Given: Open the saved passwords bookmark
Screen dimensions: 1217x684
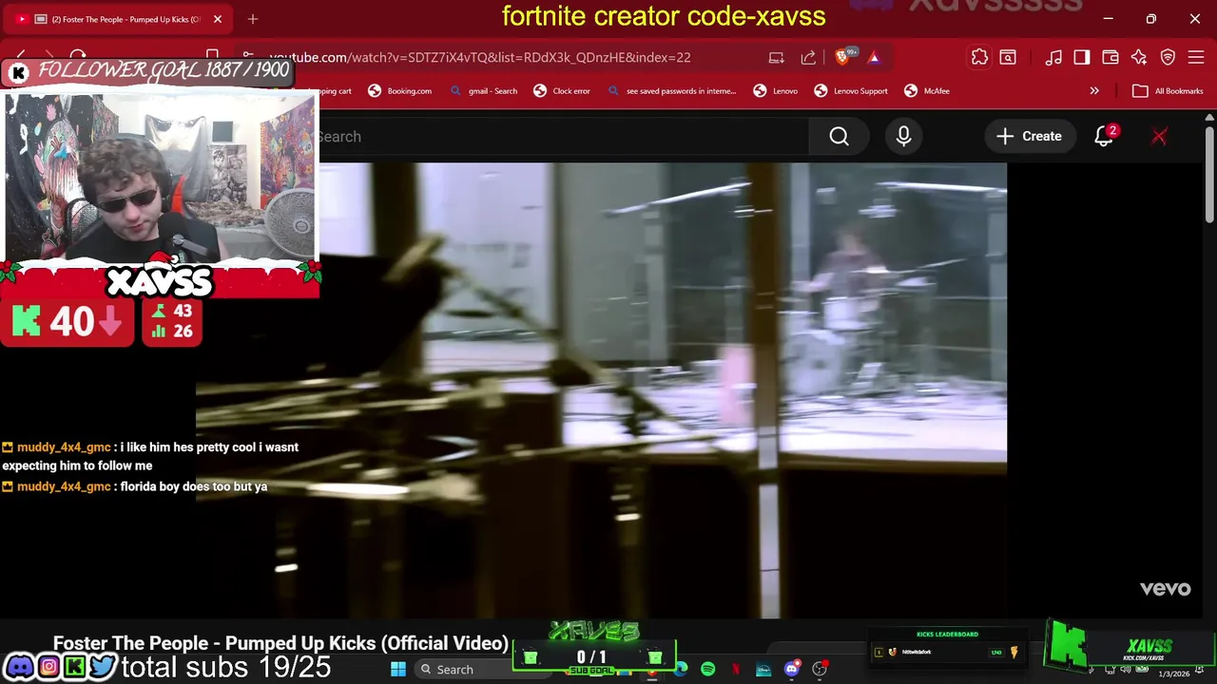Looking at the screenshot, I should click(672, 91).
